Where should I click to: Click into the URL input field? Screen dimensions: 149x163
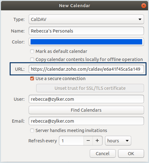[86, 69]
